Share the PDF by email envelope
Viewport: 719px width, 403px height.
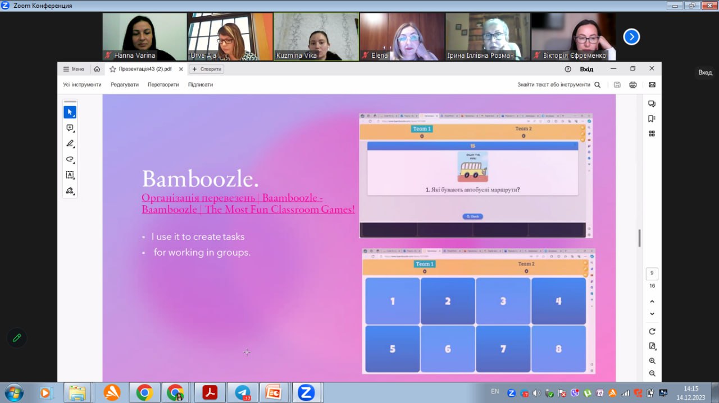pos(652,85)
